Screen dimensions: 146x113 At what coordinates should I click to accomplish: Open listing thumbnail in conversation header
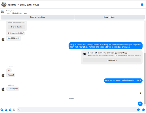4,4
